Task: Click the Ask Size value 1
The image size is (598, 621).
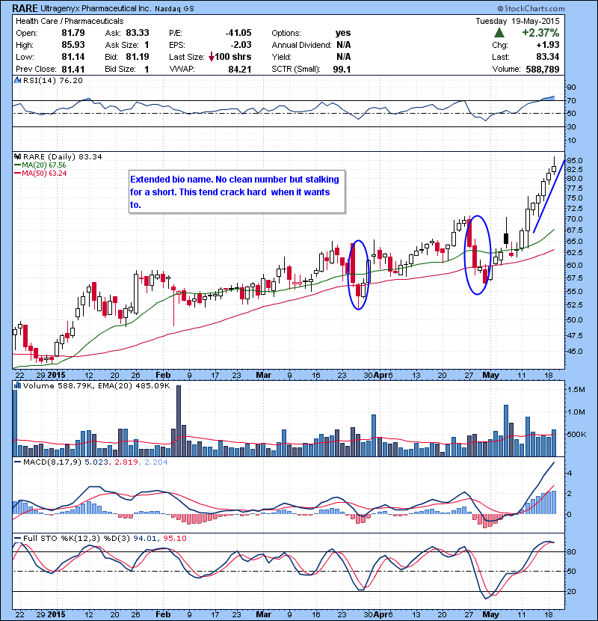Action: pyautogui.click(x=147, y=45)
